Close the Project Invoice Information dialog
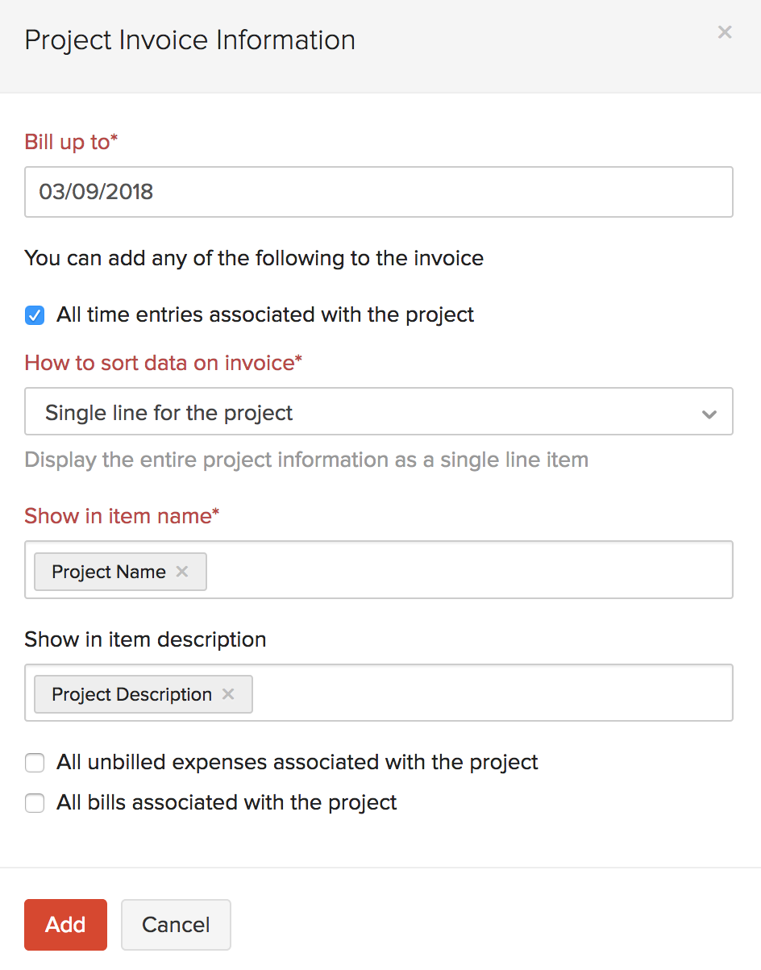 pos(724,32)
